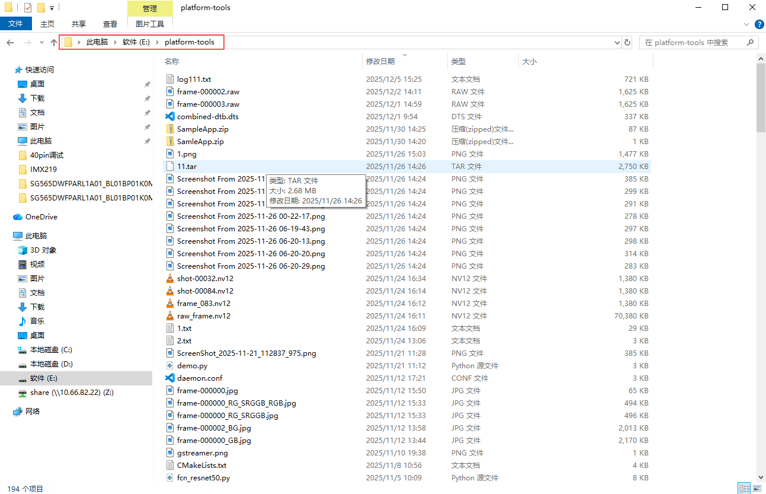Click the help question mark icon
This screenshot has width=766, height=494.
(759, 24)
